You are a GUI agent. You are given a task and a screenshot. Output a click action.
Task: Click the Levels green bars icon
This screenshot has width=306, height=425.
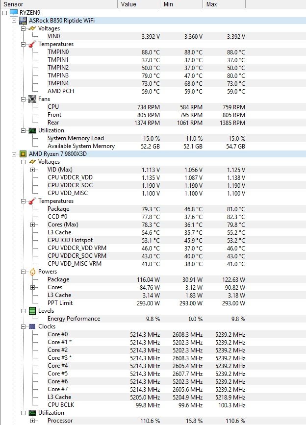(32, 311)
